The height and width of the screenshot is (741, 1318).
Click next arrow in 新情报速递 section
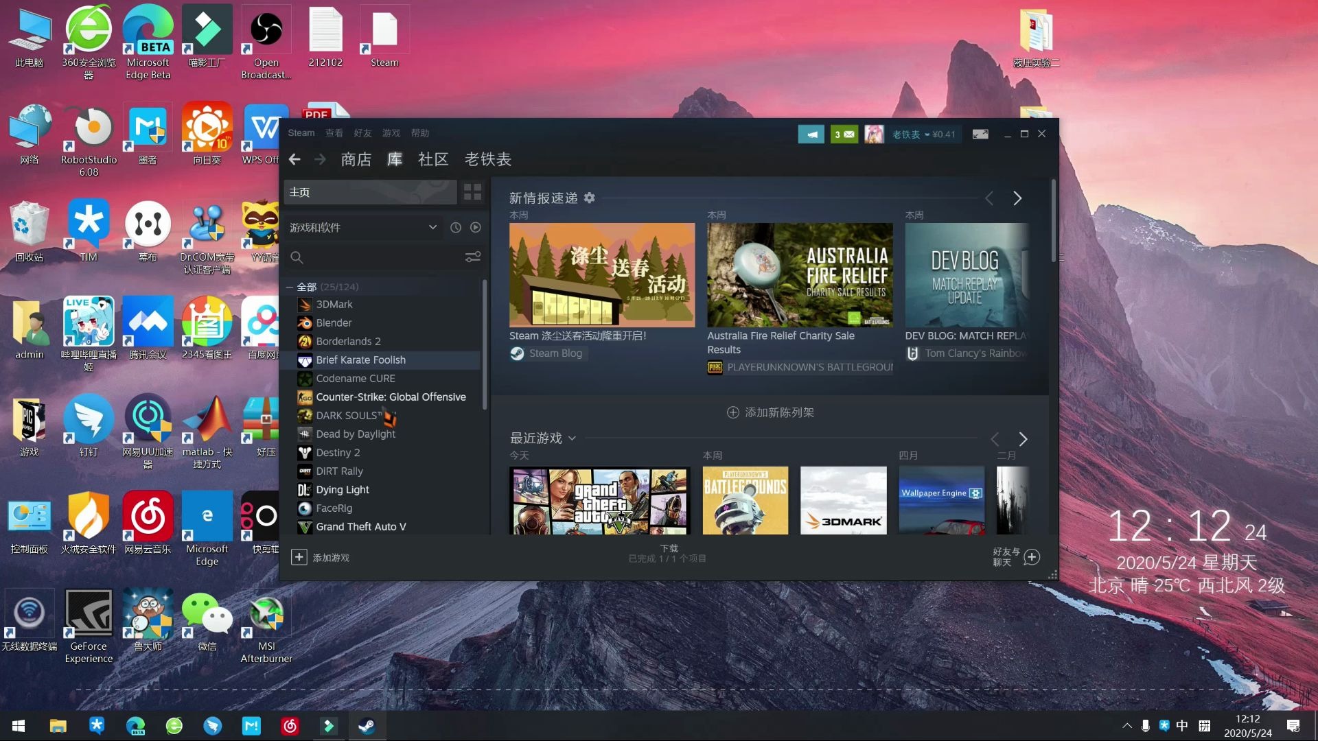(x=1017, y=198)
